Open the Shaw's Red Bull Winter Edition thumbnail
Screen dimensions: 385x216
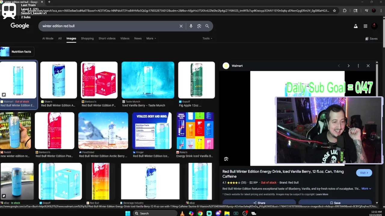coord(59,80)
